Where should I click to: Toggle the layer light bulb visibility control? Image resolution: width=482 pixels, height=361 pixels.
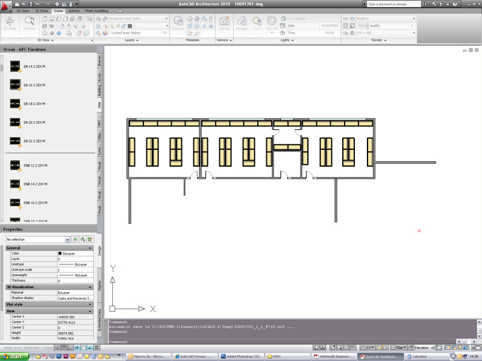click(113, 26)
